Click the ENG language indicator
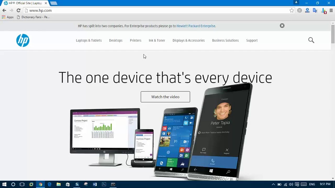The width and height of the screenshot is (335, 188). 312,184
